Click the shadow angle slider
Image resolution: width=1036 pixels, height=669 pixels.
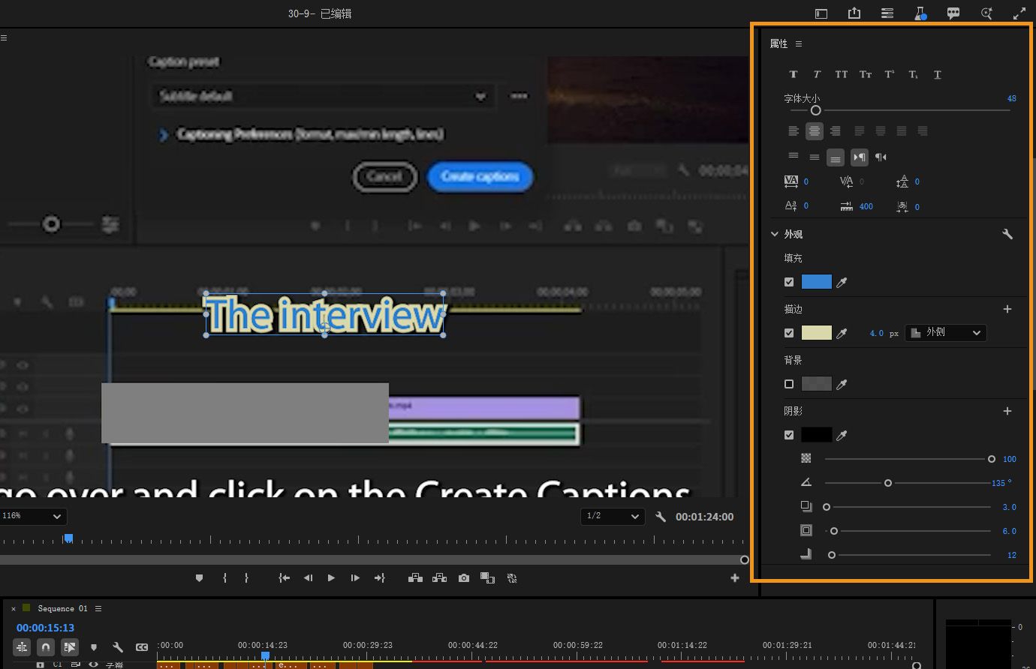pos(908,483)
